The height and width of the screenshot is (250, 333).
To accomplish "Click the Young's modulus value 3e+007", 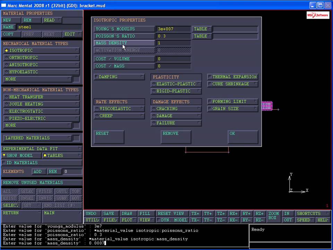I will coord(173,29).
